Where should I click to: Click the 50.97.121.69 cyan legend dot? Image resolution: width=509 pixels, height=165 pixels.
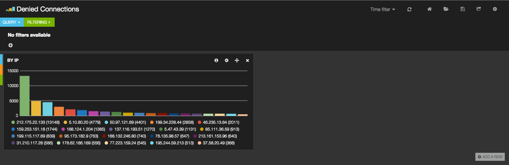(106, 122)
